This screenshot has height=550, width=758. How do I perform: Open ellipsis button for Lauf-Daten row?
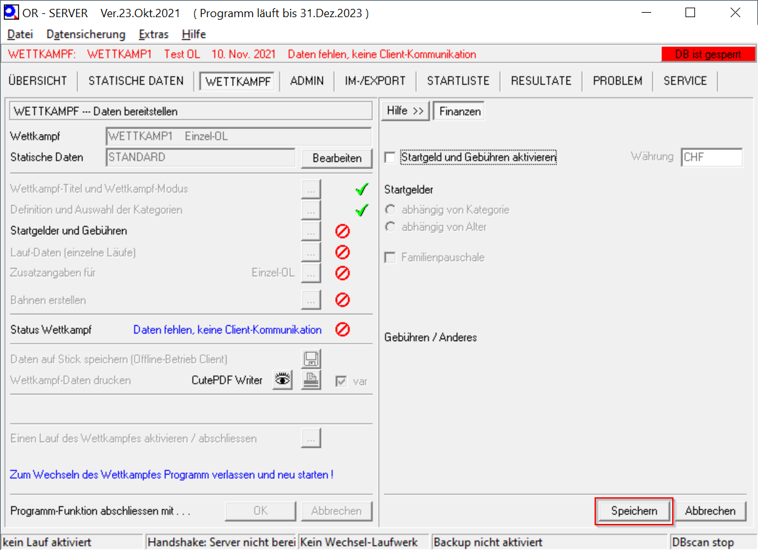[x=311, y=253]
